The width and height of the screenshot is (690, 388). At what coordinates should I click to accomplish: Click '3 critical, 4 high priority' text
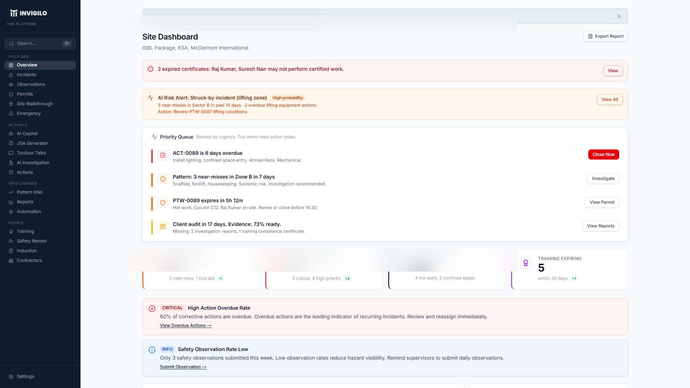(316, 278)
